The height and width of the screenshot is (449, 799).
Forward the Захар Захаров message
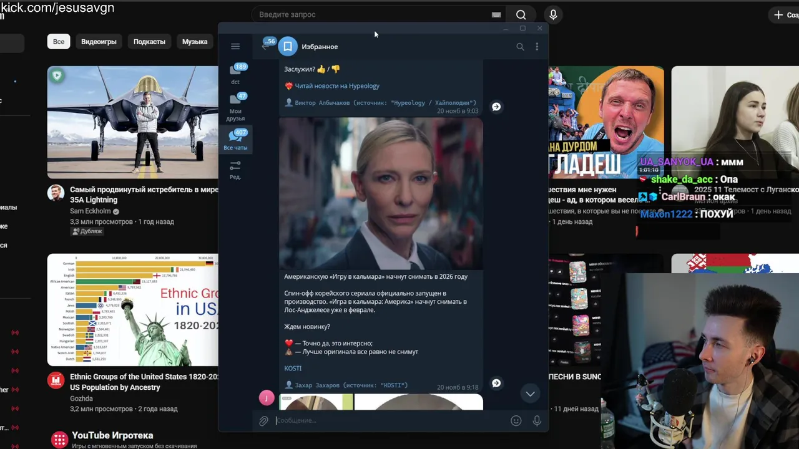pyautogui.click(x=496, y=383)
